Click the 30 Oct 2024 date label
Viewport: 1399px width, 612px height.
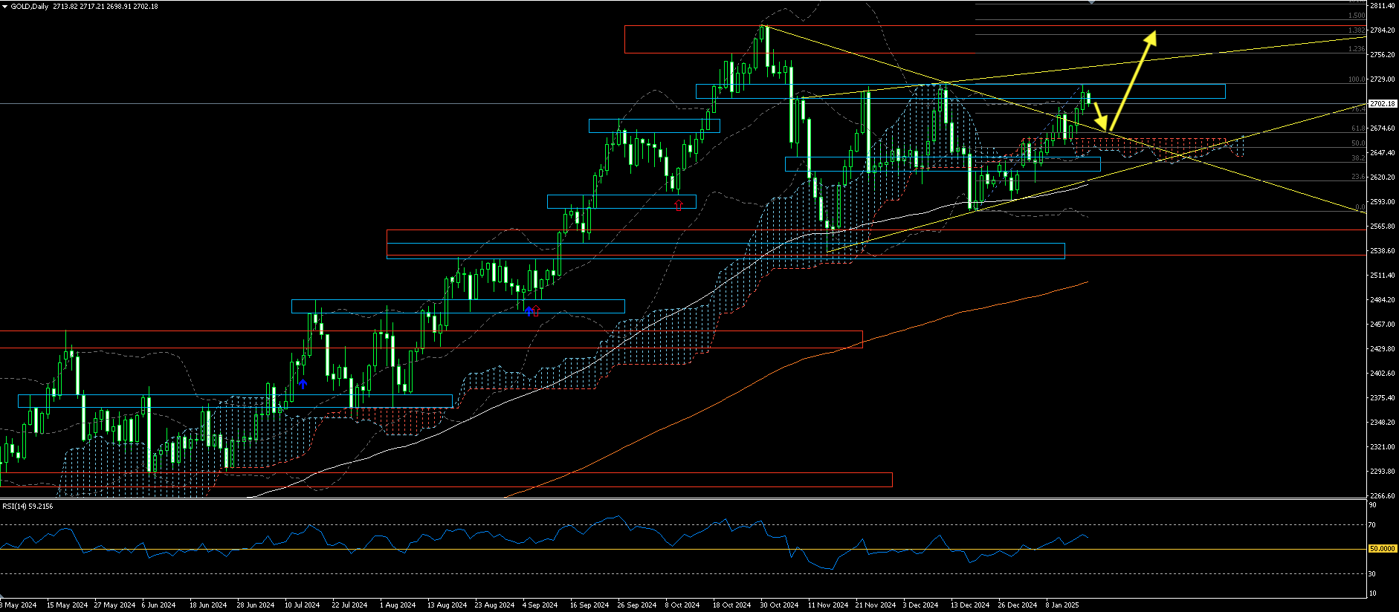pyautogui.click(x=779, y=605)
